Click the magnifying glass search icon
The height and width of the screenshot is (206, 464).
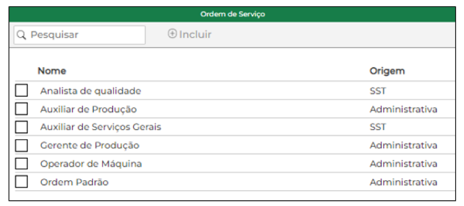pyautogui.click(x=21, y=35)
